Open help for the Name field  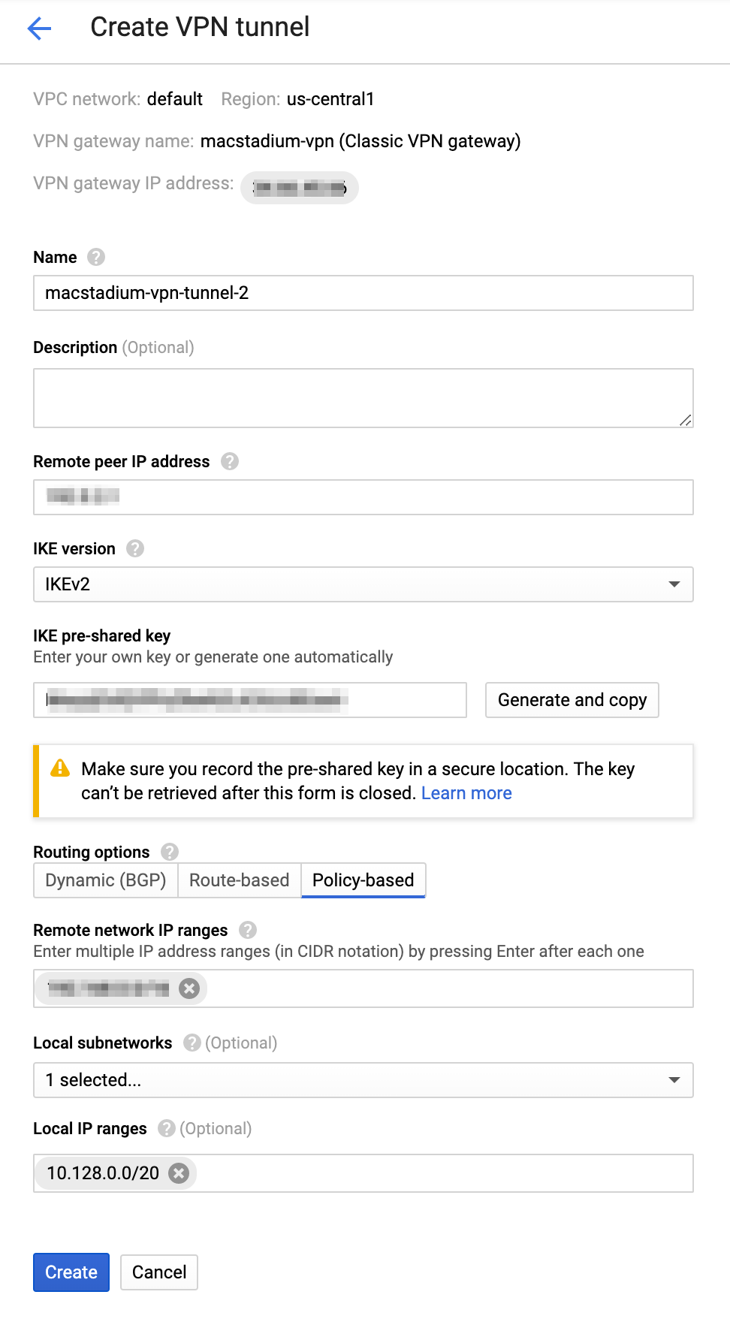tap(96, 258)
